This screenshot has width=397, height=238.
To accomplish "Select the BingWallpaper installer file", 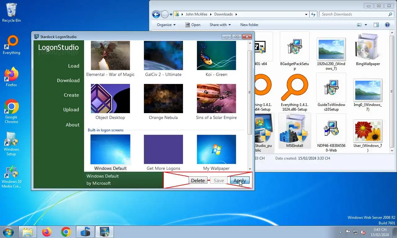I will click(368, 50).
